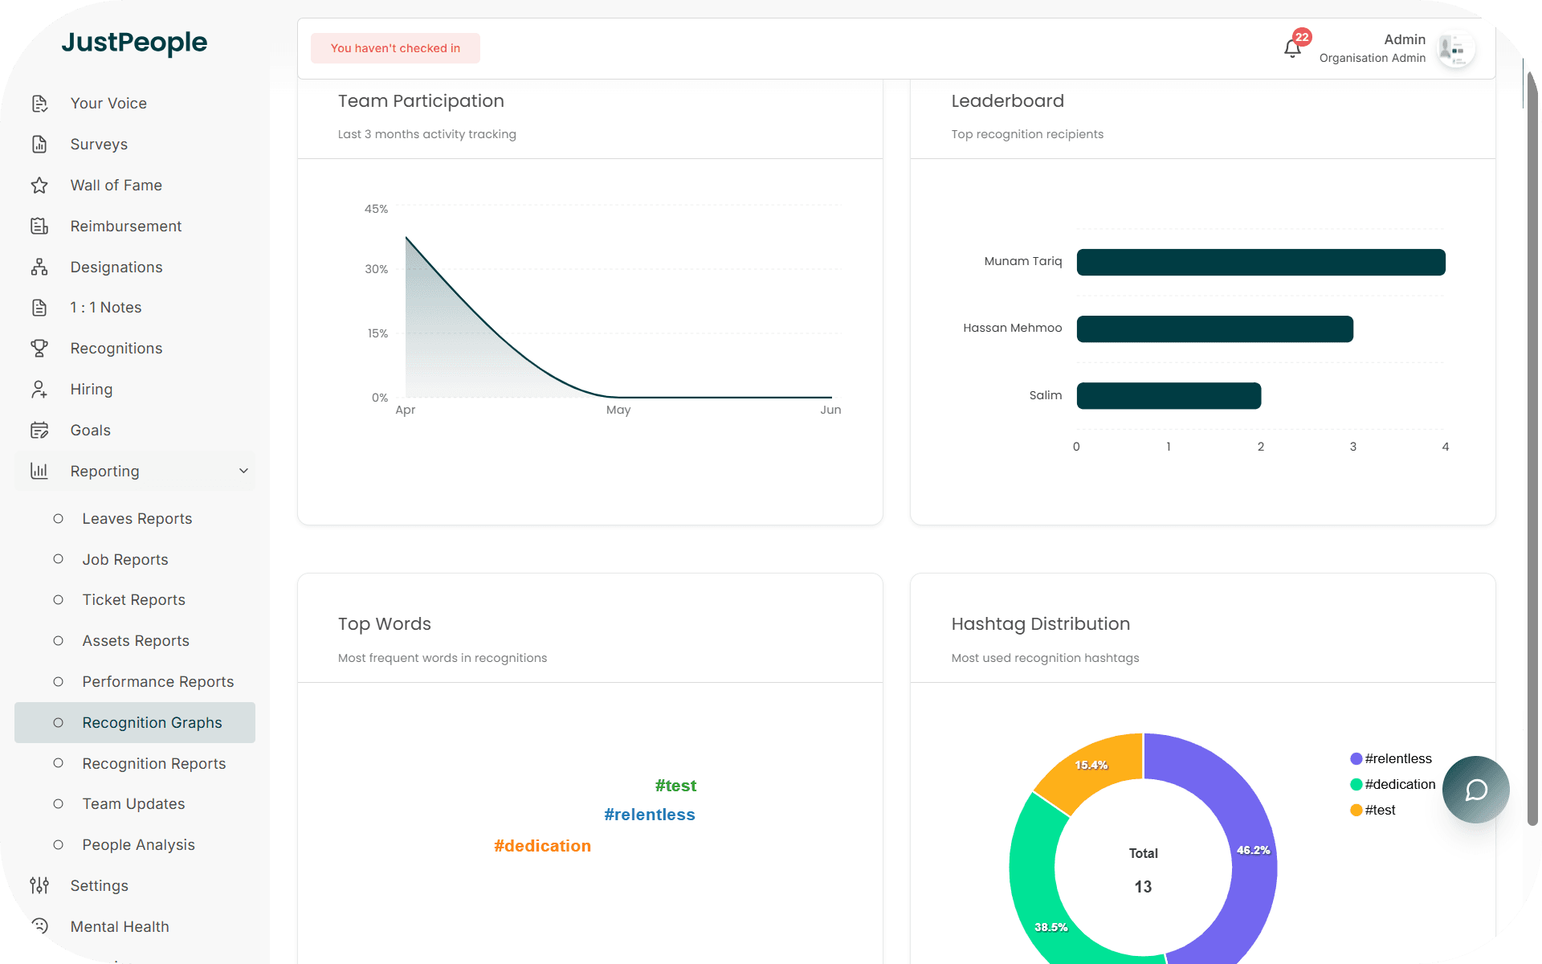Click the #test word in Top Words
This screenshot has width=1542, height=964.
[x=675, y=786]
